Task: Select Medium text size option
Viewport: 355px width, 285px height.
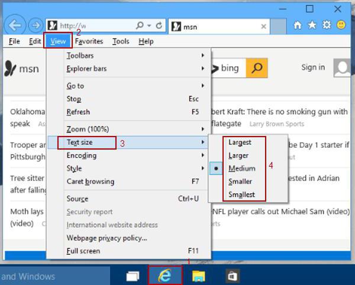Action: tap(241, 169)
